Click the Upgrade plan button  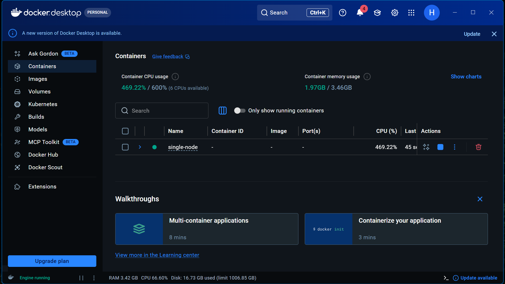[52, 261]
